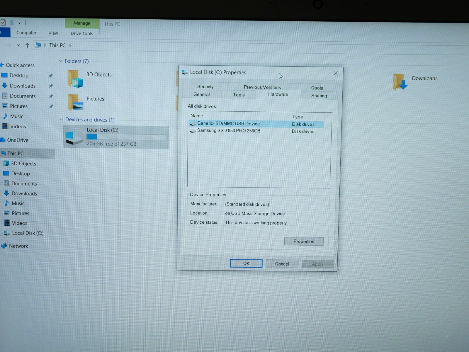Select the Samsung SSD 850 PRO 256GB row
Image resolution: width=469 pixels, height=352 pixels.
[x=256, y=131]
